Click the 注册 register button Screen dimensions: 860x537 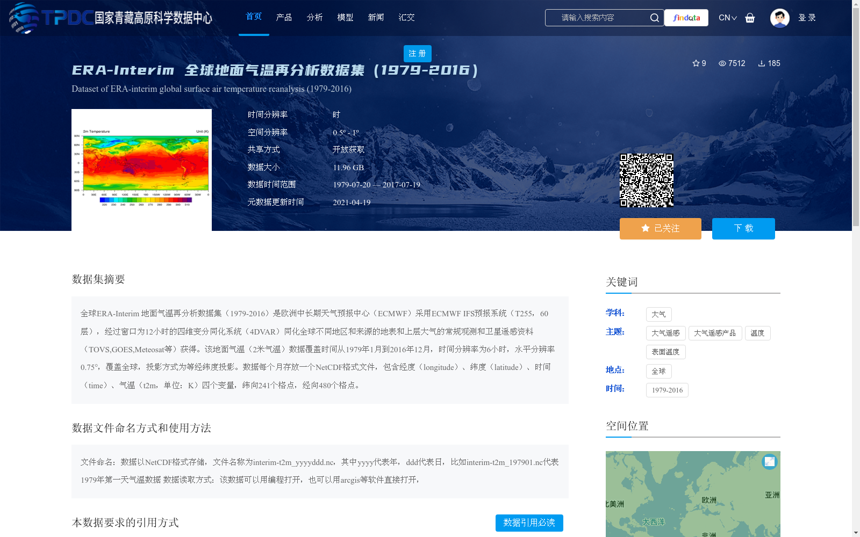tap(418, 54)
